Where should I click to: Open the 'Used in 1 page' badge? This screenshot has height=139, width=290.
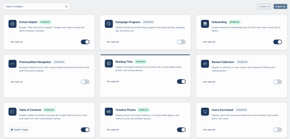click(x=19, y=130)
